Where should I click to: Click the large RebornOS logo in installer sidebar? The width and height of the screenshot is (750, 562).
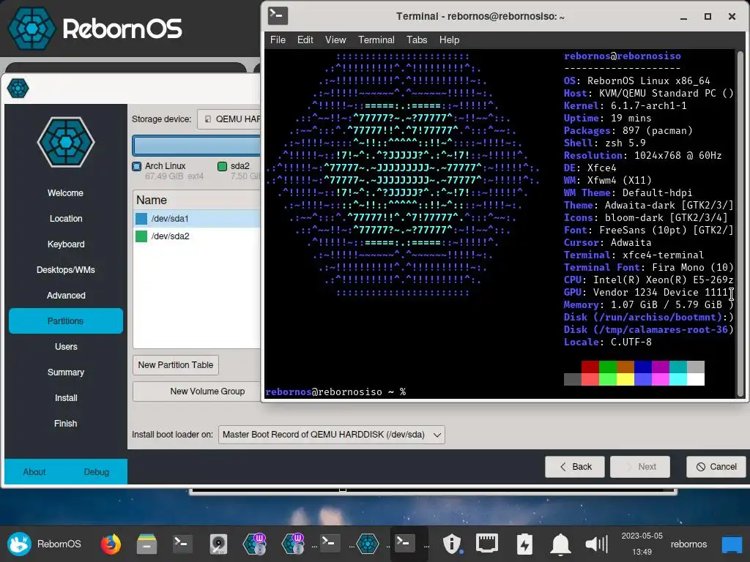[x=66, y=142]
